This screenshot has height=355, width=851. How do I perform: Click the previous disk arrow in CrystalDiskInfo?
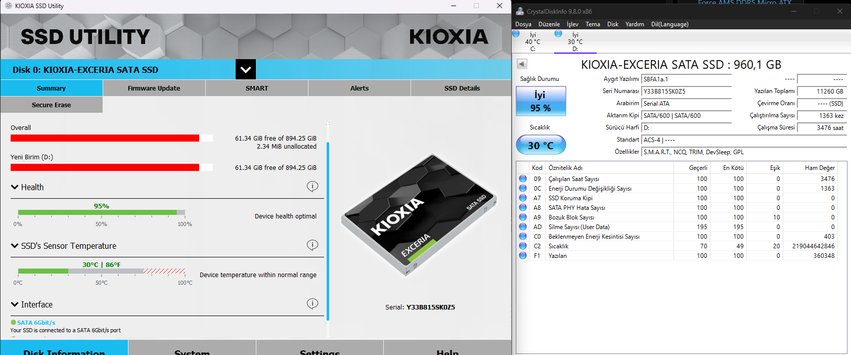pos(522,64)
